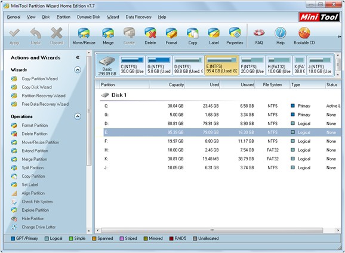Click the Partition Recovery Wizard icon
The width and height of the screenshot is (345, 253).
coord(14,96)
